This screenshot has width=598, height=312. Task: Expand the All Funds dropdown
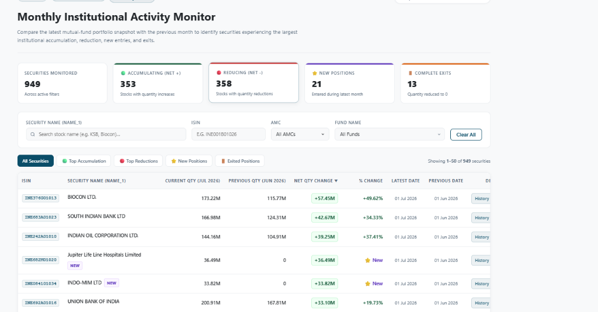coord(390,134)
